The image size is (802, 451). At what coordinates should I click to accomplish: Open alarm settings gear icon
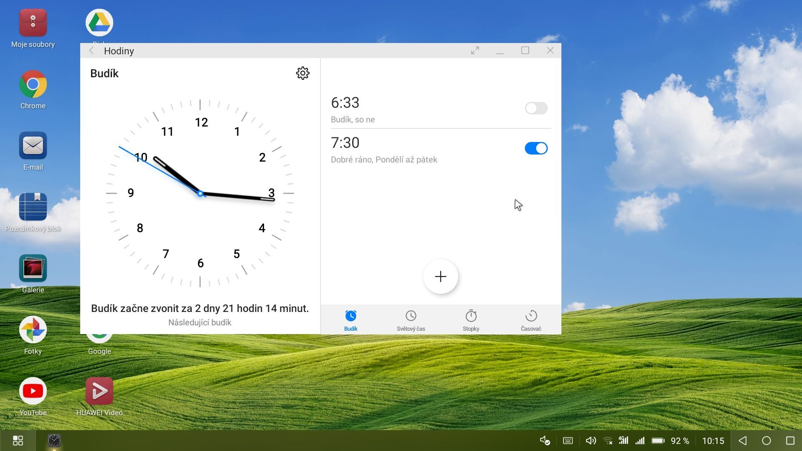point(302,73)
